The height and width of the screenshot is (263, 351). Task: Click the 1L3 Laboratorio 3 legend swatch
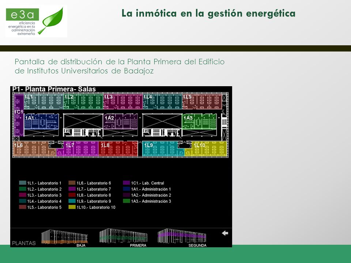(23, 195)
